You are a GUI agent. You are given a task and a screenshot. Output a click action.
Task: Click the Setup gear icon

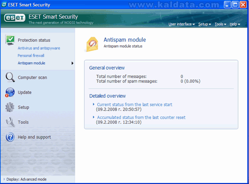(x=10, y=107)
